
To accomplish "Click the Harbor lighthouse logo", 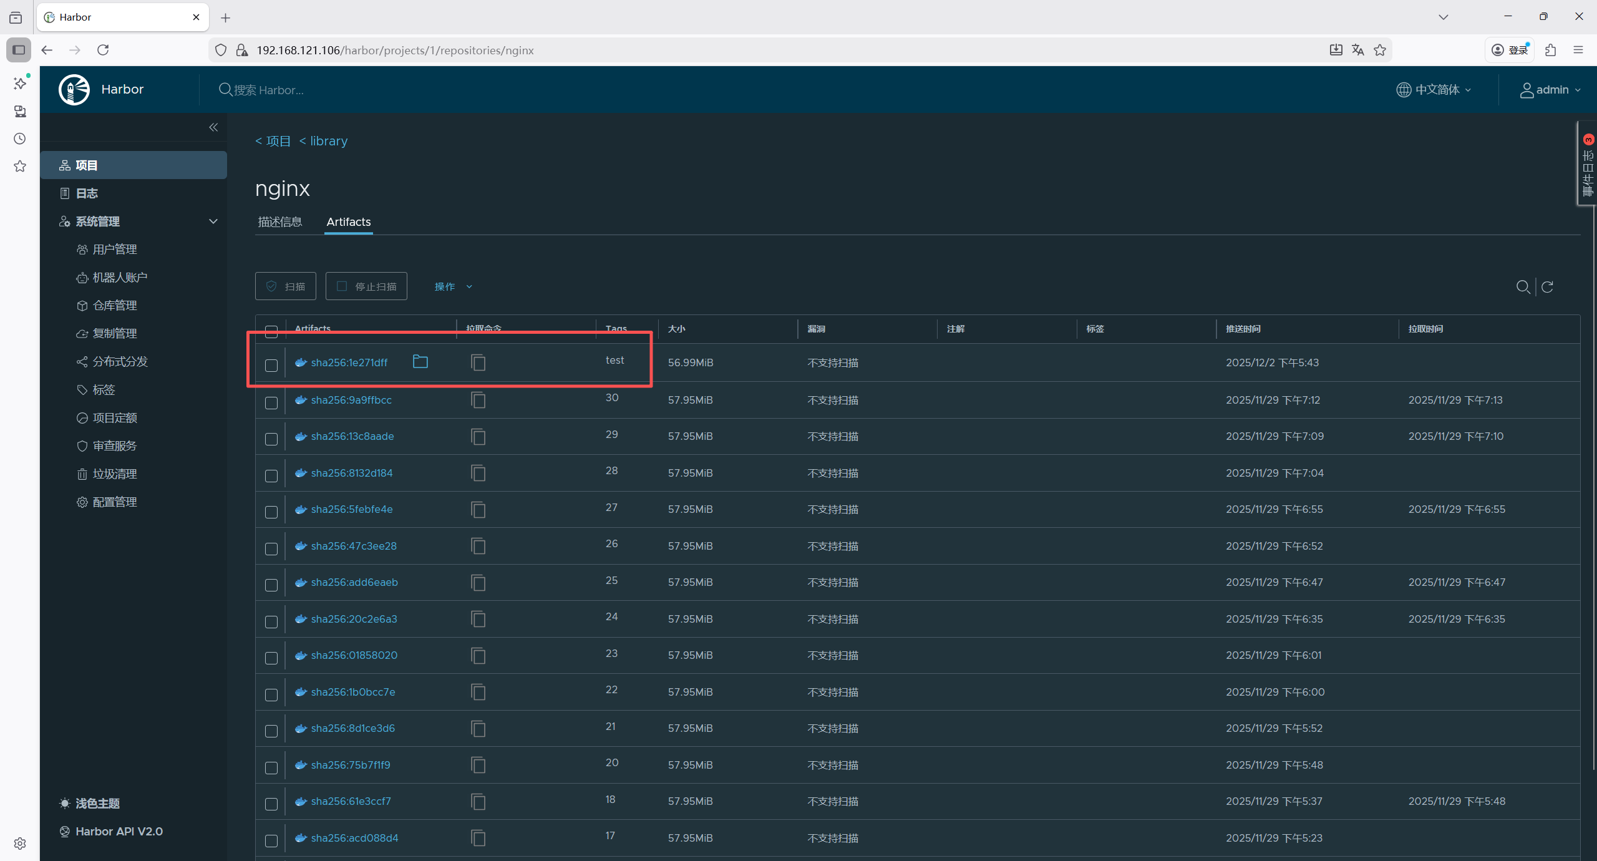I will point(74,90).
